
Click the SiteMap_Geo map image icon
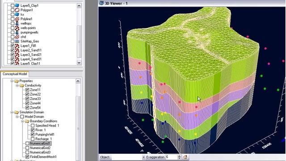[x=17, y=41]
